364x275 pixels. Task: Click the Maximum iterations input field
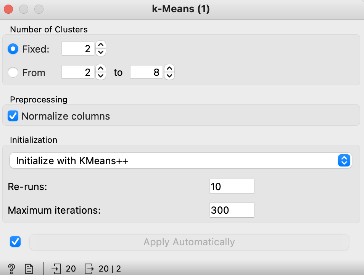click(x=232, y=210)
